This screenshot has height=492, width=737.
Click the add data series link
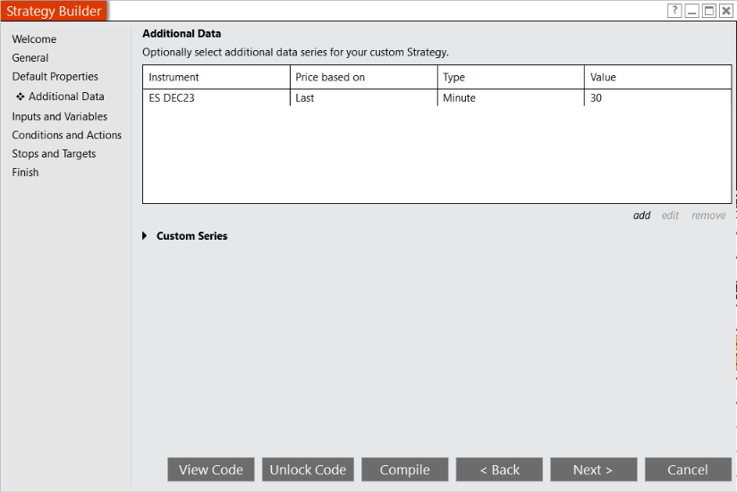[641, 216]
